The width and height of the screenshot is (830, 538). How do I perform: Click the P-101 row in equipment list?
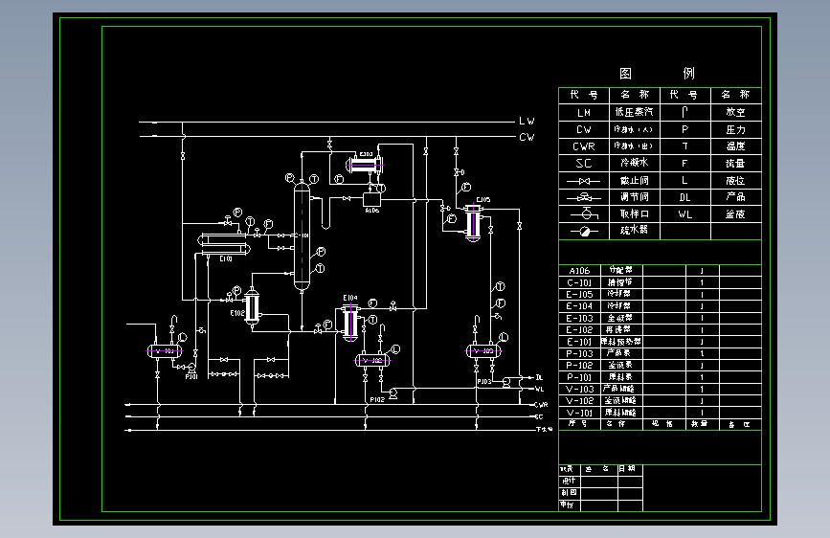coord(661,377)
